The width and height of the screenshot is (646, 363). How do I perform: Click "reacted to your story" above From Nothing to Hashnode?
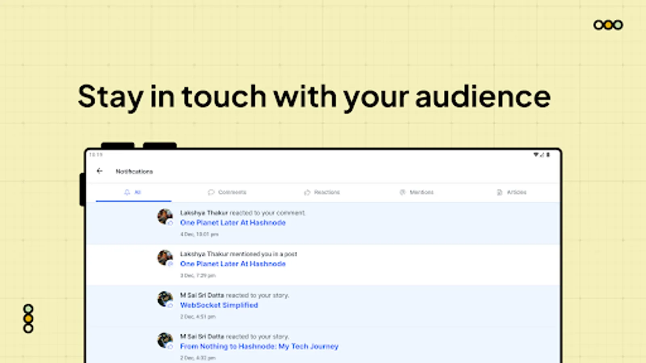coord(257,336)
